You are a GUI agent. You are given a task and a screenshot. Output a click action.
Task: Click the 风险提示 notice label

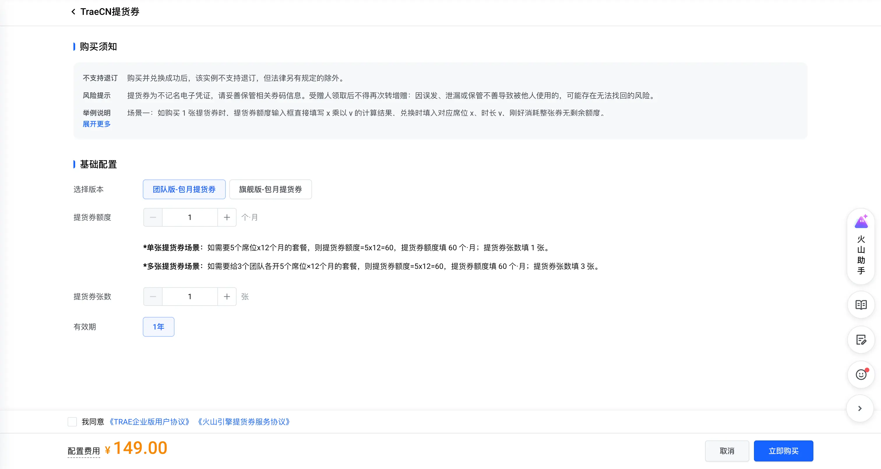pyautogui.click(x=97, y=96)
